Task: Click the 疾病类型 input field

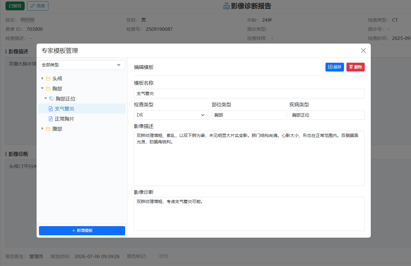Action: [x=327, y=115]
